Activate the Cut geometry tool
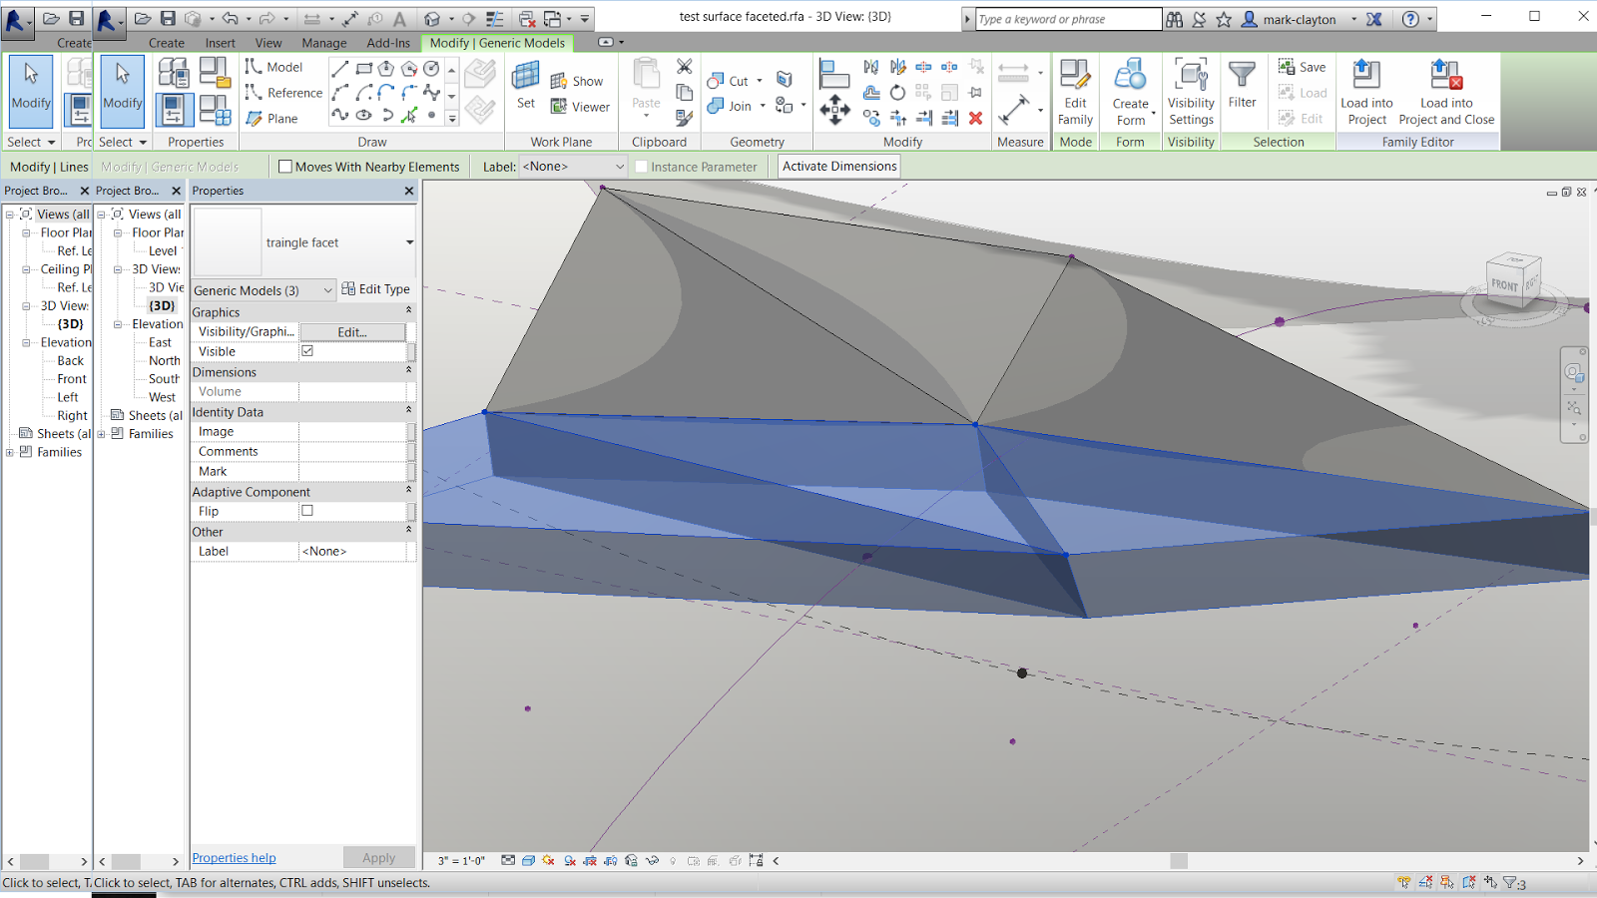 click(732, 80)
